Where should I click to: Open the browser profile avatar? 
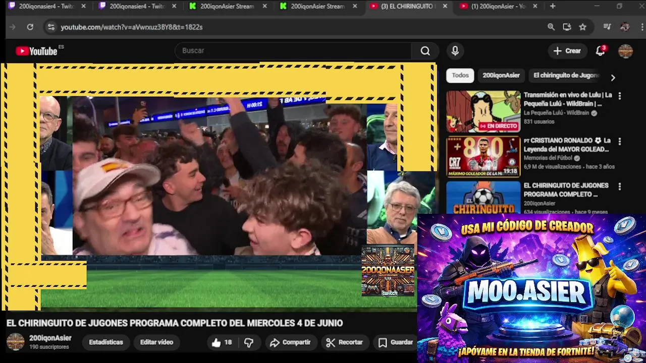(x=625, y=27)
